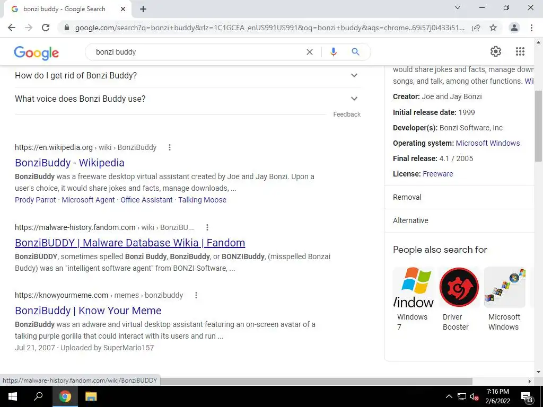The height and width of the screenshot is (407, 543).
Task: Click the vertical page scrollbar thumb
Action: point(538,126)
